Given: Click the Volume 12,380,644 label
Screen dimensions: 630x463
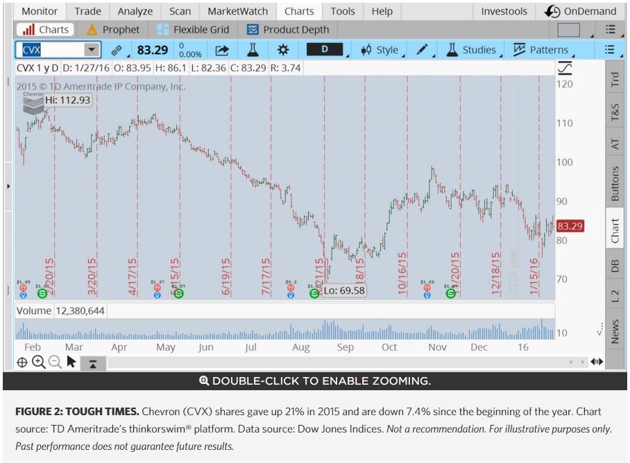Looking at the screenshot, I should [x=60, y=311].
